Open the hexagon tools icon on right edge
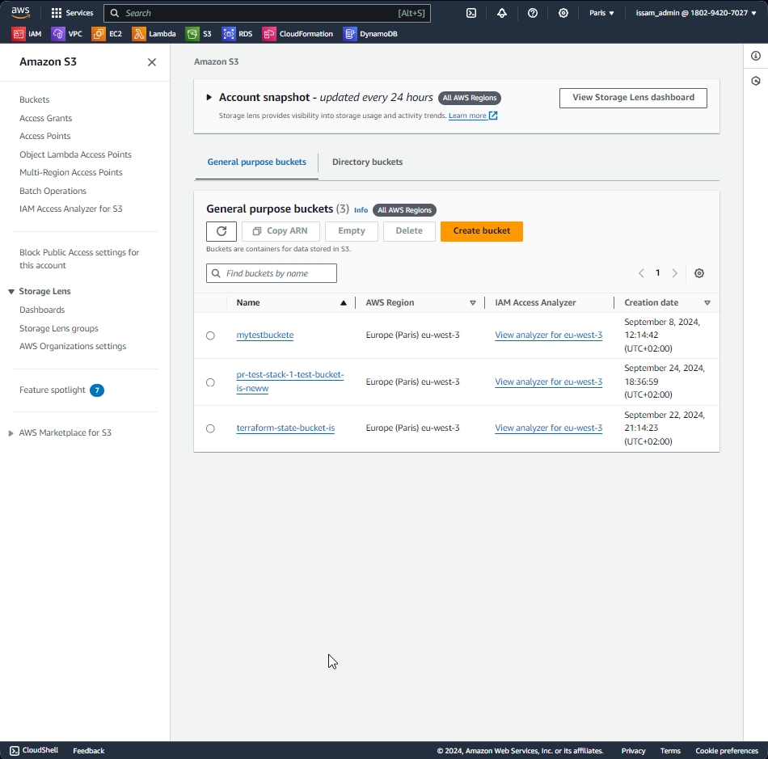The height and width of the screenshot is (759, 768). coord(756,81)
